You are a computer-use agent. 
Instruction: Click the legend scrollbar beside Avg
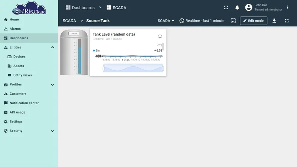point(163,47)
